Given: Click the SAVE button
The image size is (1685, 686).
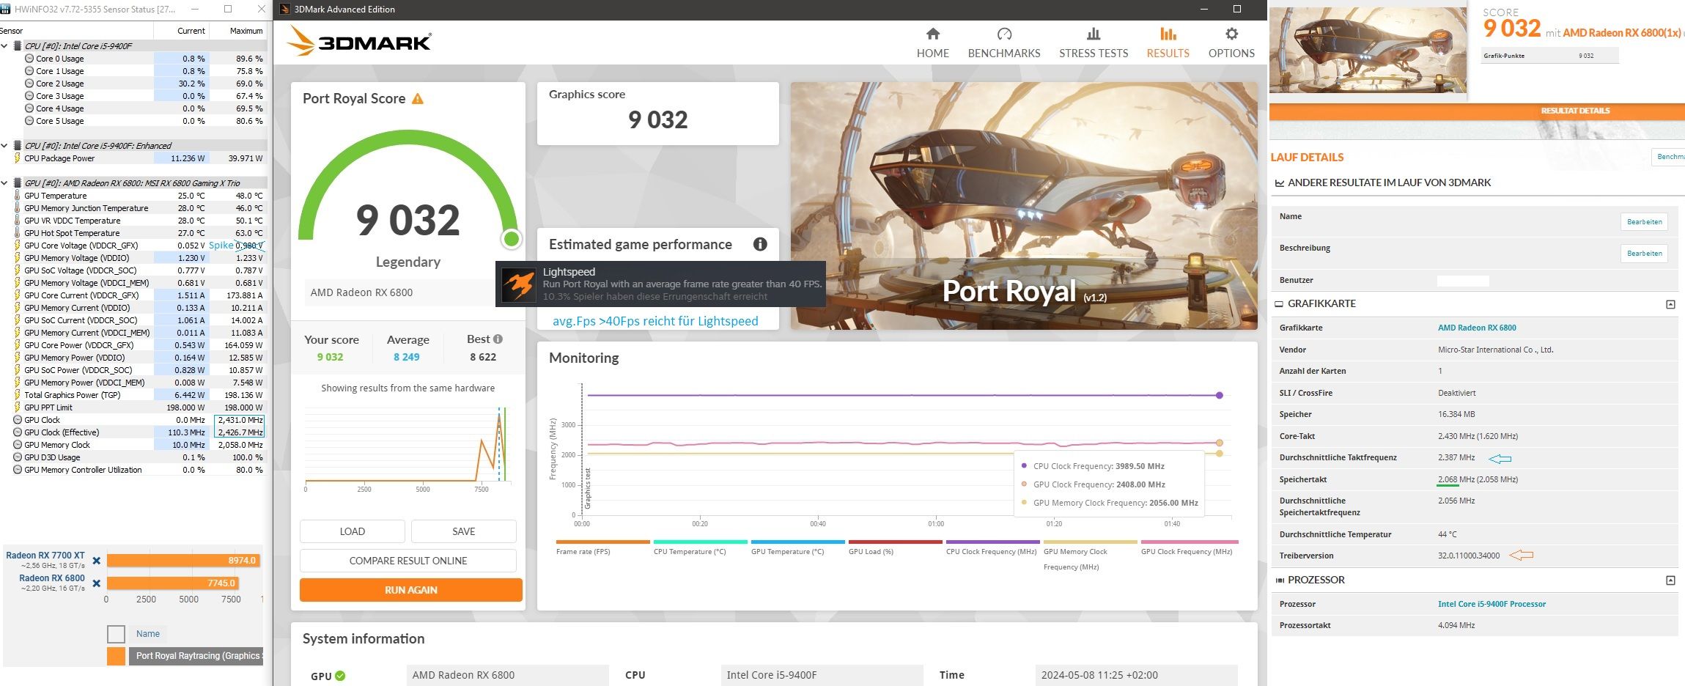Looking at the screenshot, I should pos(464,531).
